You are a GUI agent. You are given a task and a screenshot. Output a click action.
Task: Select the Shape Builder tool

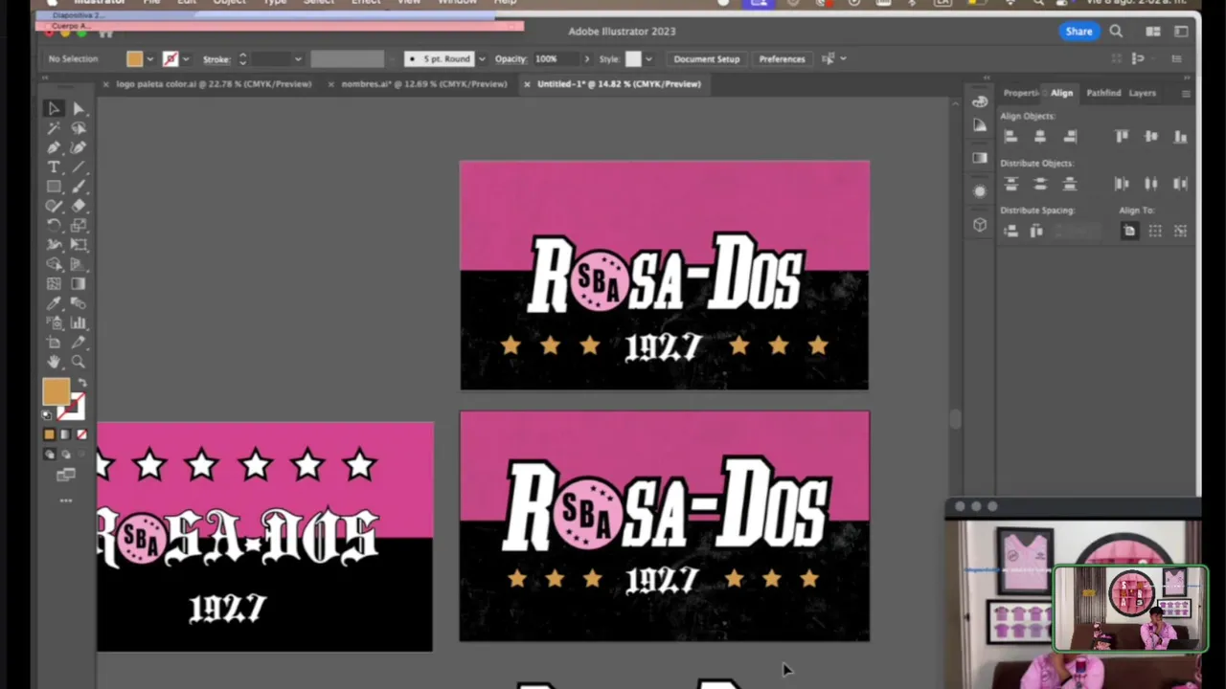point(54,264)
